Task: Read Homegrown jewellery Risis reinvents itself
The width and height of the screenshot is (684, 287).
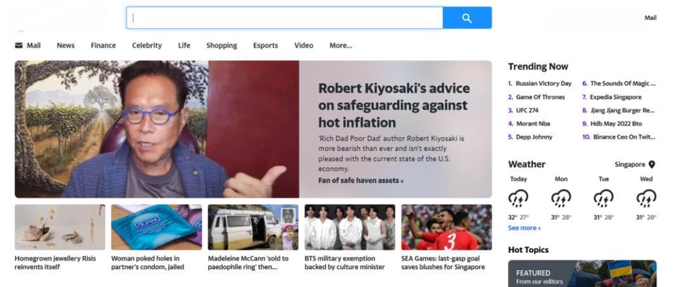Action: (55, 262)
